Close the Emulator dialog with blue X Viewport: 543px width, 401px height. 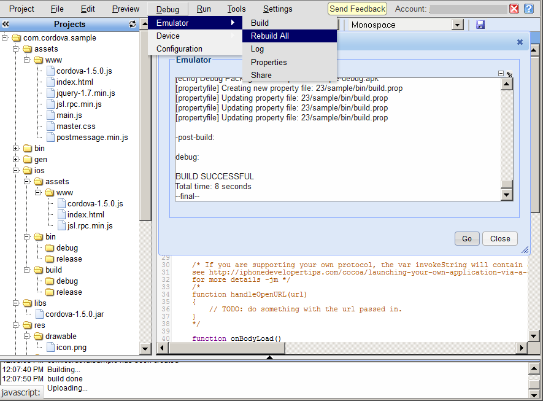520,42
